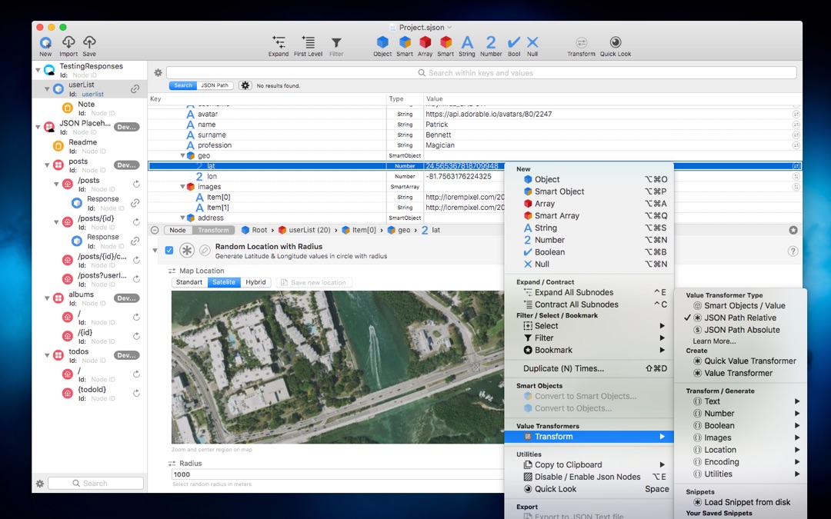Switch the map to Satelite view
The height and width of the screenshot is (519, 831).
tap(224, 282)
